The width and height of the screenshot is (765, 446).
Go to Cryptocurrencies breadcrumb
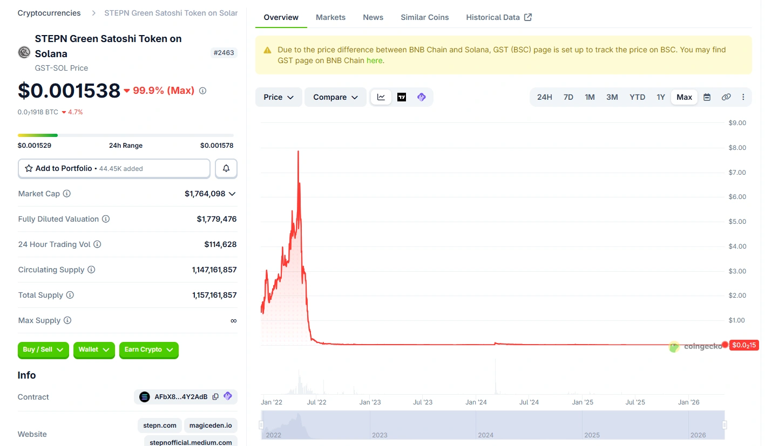[x=49, y=13]
